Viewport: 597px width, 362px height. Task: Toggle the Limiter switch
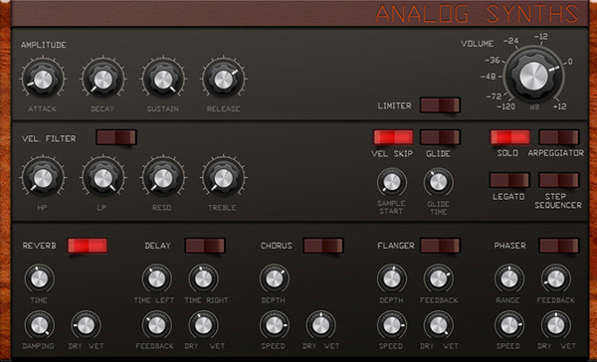click(440, 105)
